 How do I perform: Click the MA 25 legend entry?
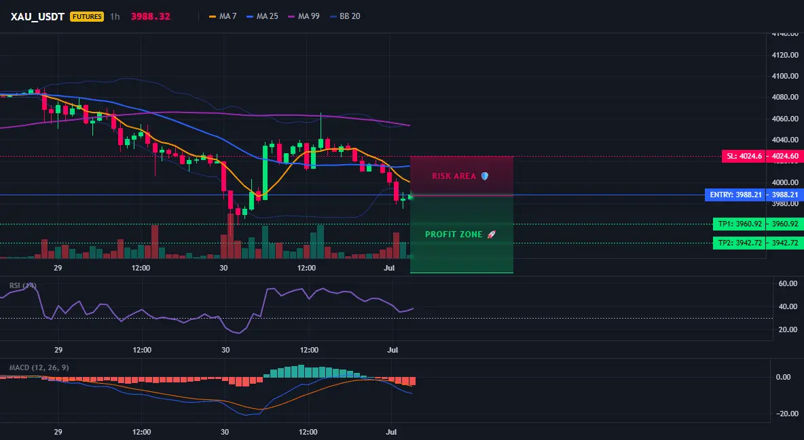(263, 16)
